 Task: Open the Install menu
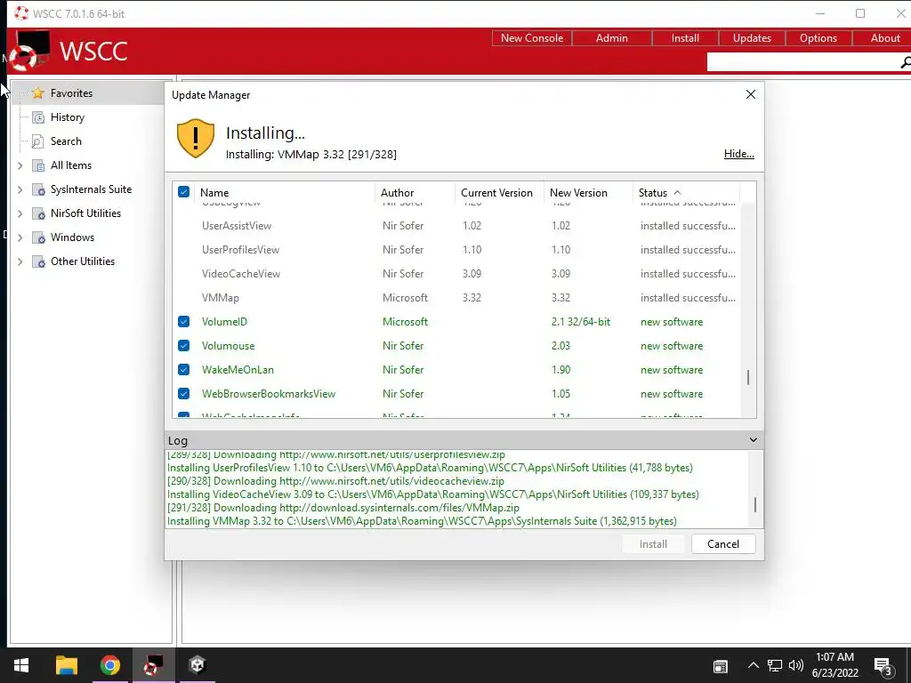pos(685,37)
